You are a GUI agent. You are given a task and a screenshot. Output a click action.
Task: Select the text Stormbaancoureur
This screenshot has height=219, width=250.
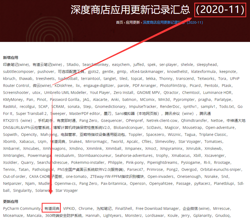tap(94, 156)
